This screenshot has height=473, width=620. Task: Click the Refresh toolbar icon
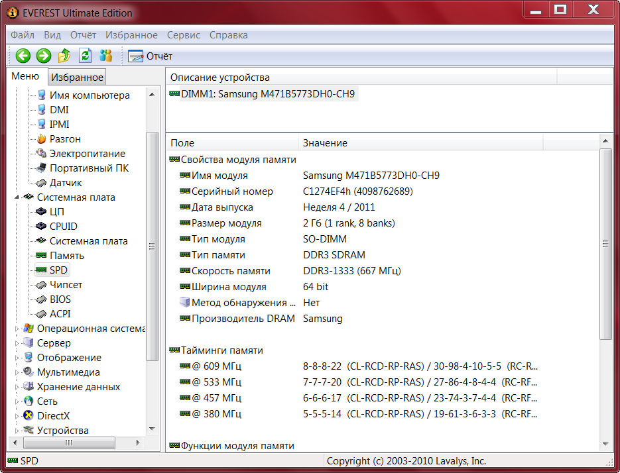[85, 56]
